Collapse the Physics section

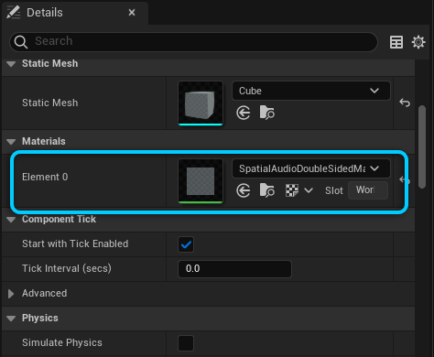click(x=11, y=319)
